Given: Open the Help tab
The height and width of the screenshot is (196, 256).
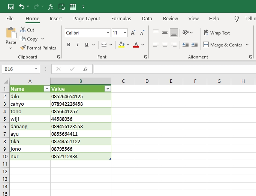Looking at the screenshot, I should pos(214,19).
